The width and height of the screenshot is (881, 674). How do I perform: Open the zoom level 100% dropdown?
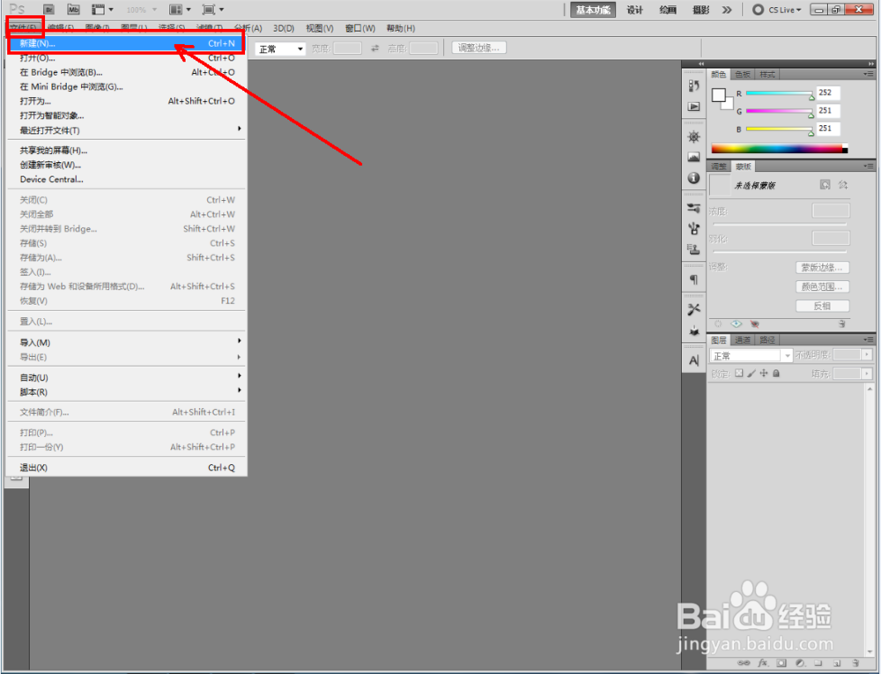(x=142, y=10)
